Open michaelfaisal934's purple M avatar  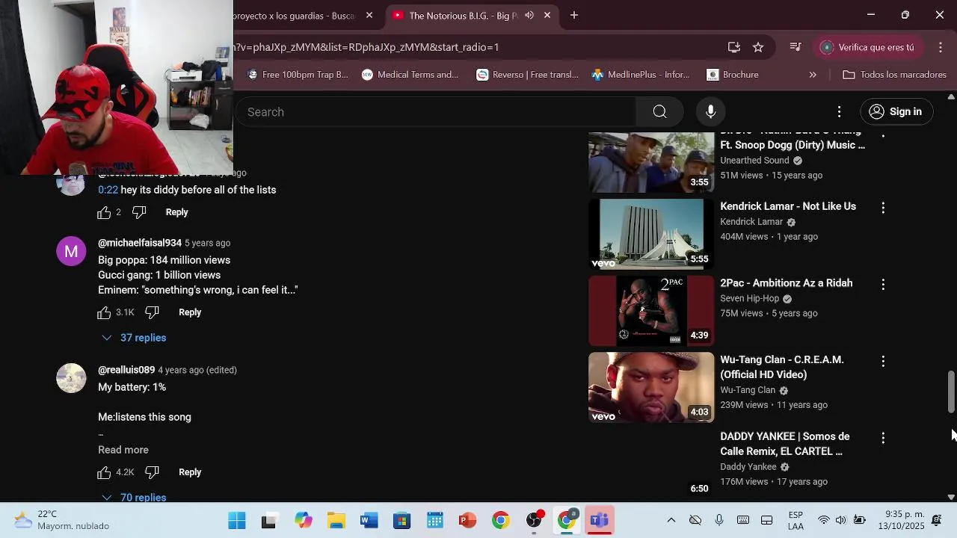[x=71, y=252]
